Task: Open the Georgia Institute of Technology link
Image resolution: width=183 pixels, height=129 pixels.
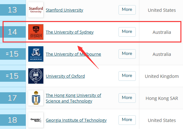Action: [76, 120]
